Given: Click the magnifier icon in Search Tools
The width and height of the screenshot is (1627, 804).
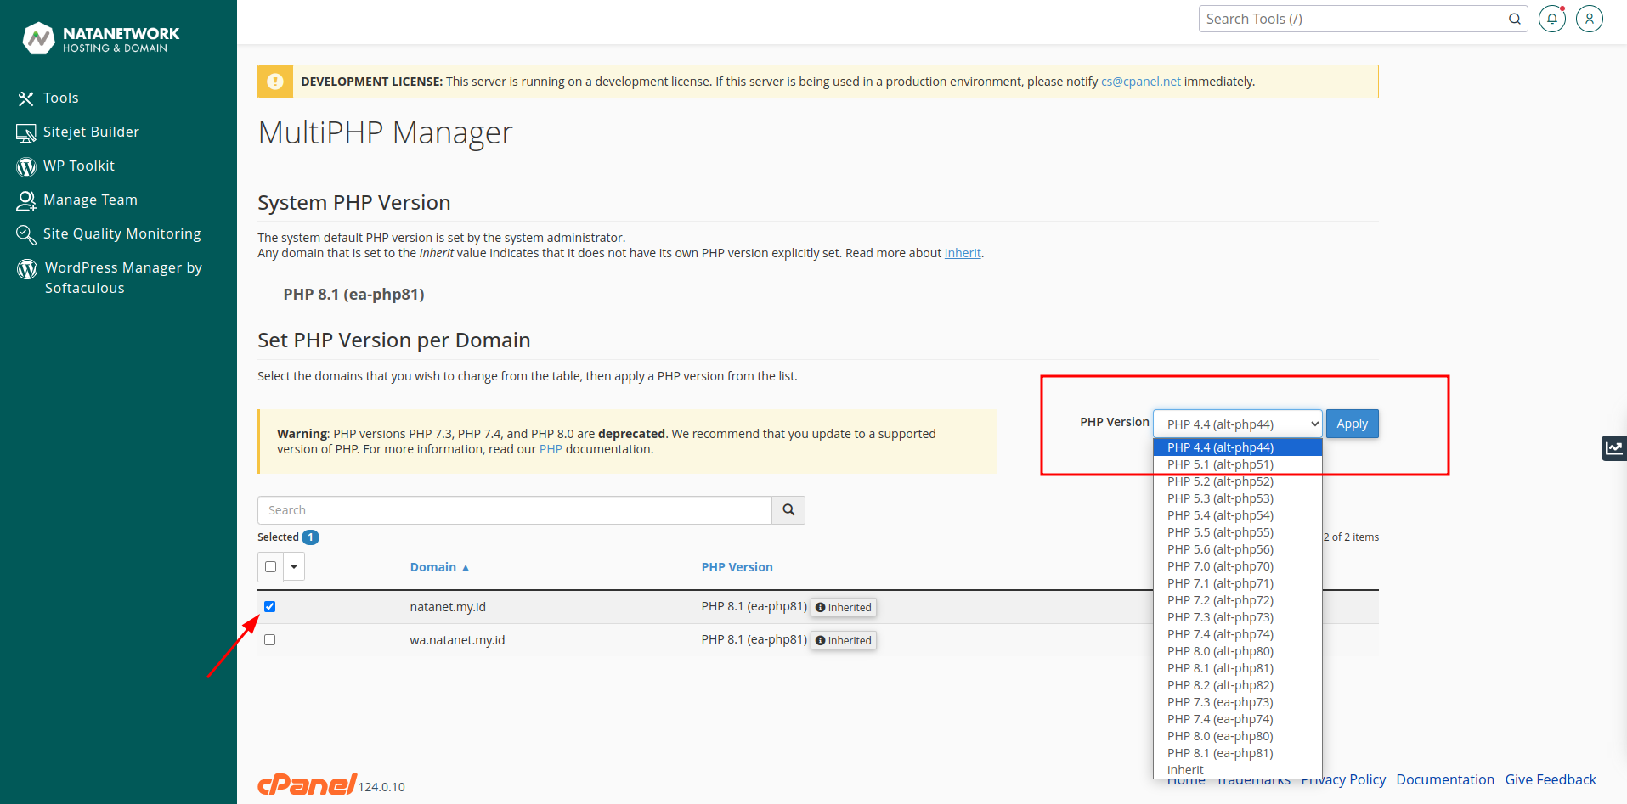Looking at the screenshot, I should pyautogui.click(x=1515, y=19).
